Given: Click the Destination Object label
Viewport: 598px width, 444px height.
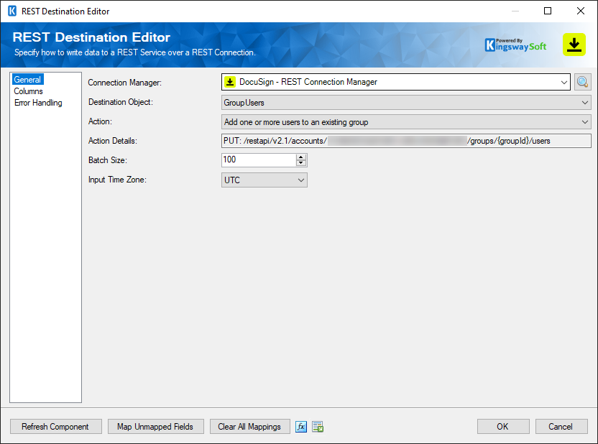Looking at the screenshot, I should [121, 102].
